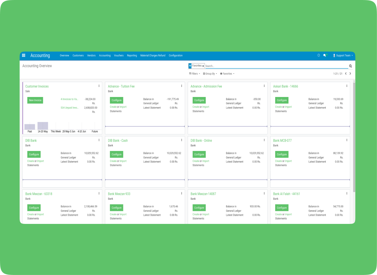The image size is (377, 275).
Task: Click the activities clock icon
Action: (x=318, y=55)
